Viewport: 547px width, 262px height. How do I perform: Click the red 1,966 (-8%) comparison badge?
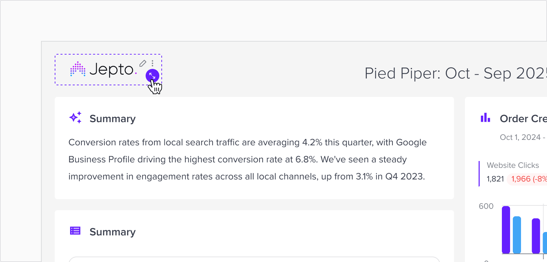click(527, 179)
